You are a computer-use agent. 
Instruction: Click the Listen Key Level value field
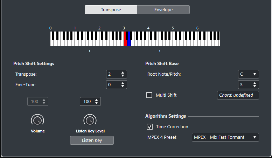click(90, 101)
